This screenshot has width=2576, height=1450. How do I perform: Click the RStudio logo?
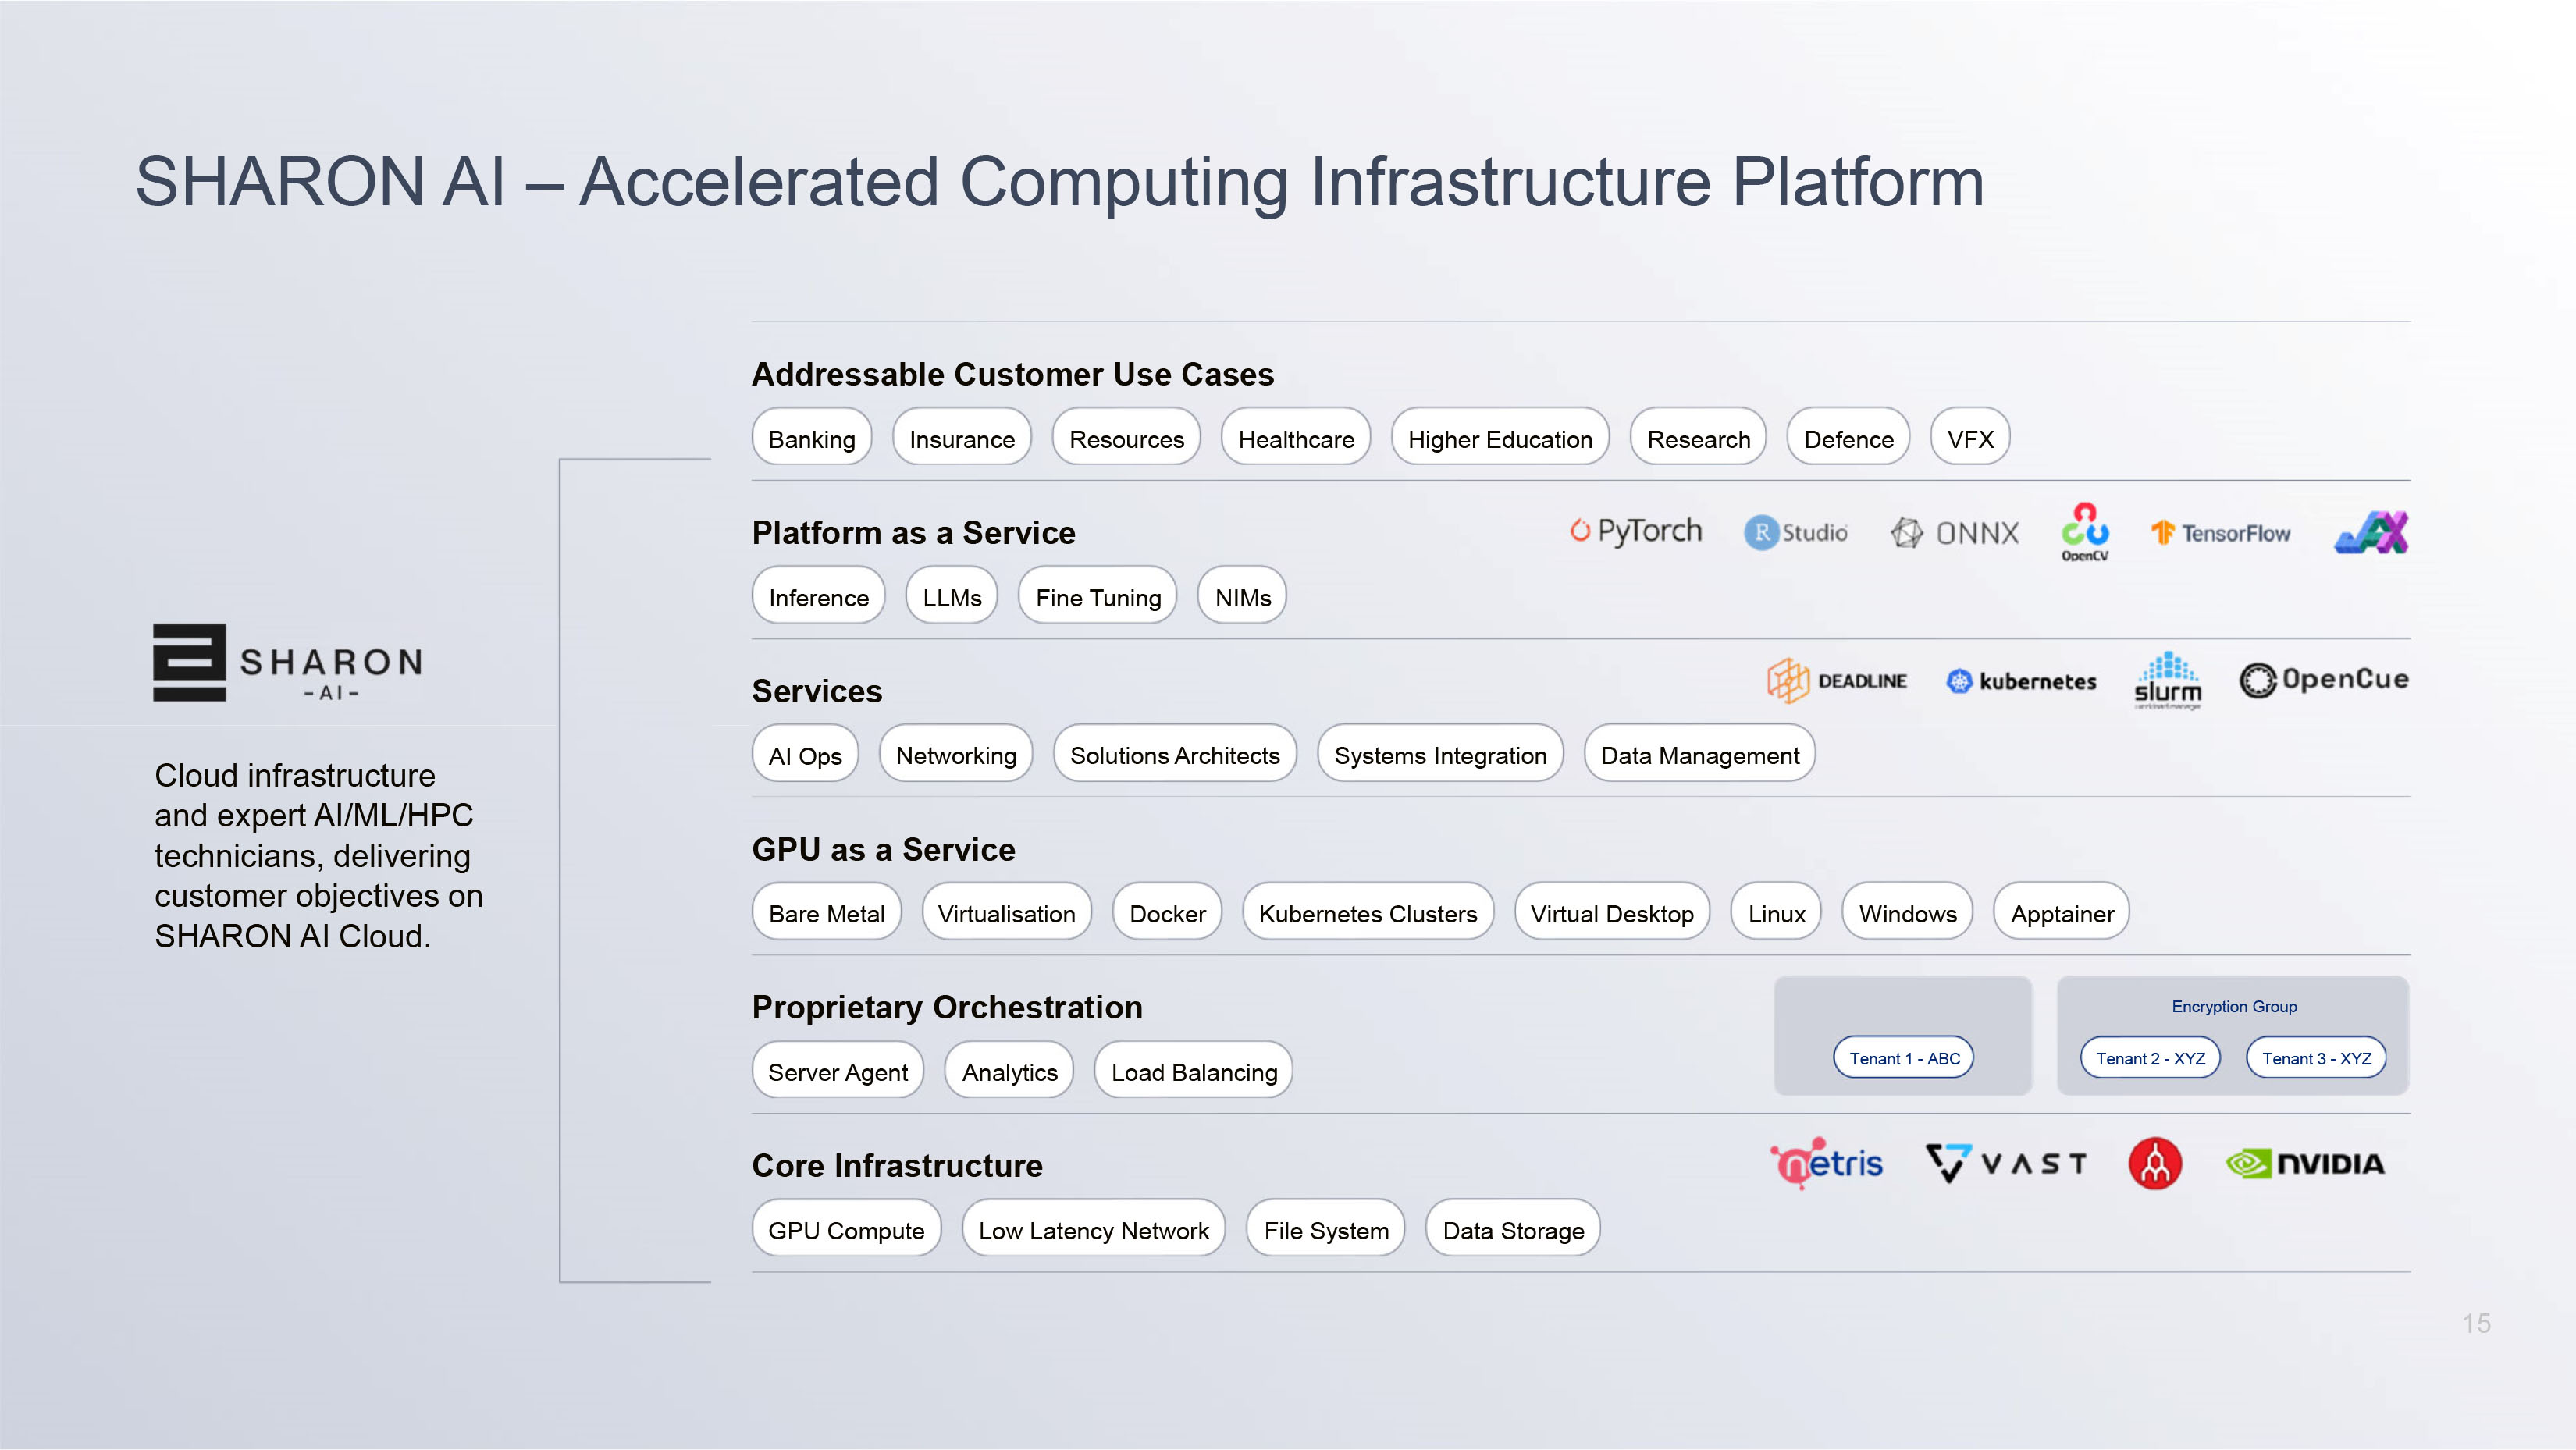tap(1797, 532)
